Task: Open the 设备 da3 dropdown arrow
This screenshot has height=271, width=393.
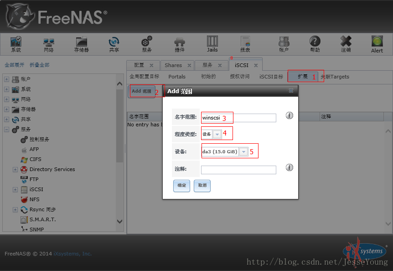Action: (x=243, y=151)
